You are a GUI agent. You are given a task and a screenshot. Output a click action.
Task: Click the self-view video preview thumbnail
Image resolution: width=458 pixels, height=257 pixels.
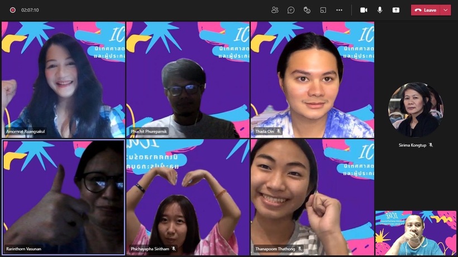point(416,233)
